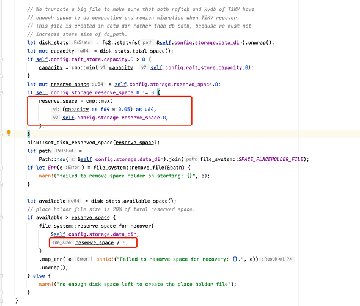Click 'data_dir' in the statvfs line

230,43
